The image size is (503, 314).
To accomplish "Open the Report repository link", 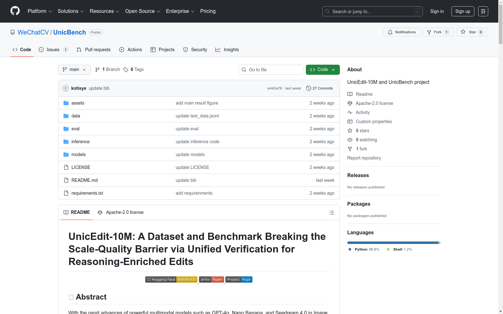I will tap(364, 158).
